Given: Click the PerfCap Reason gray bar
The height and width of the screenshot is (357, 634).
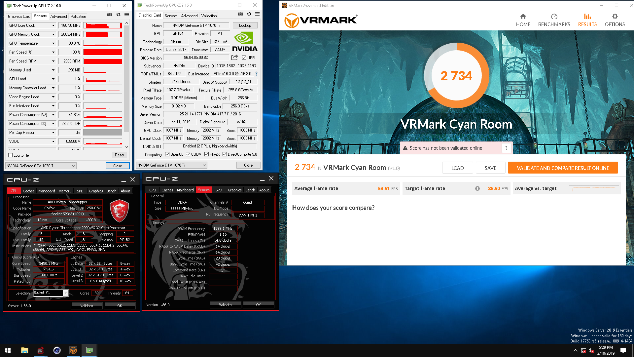Looking at the screenshot, I should [103, 133].
